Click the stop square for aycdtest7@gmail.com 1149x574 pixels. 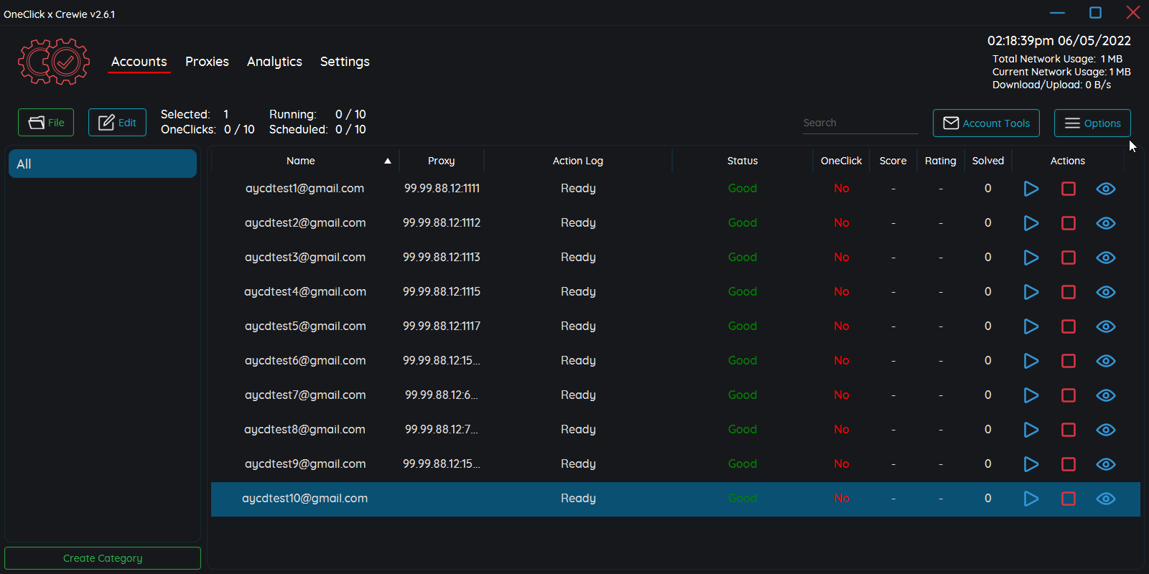pos(1068,395)
